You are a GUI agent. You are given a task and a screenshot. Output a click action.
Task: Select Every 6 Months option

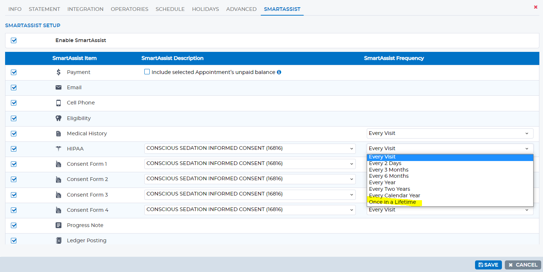click(450, 176)
